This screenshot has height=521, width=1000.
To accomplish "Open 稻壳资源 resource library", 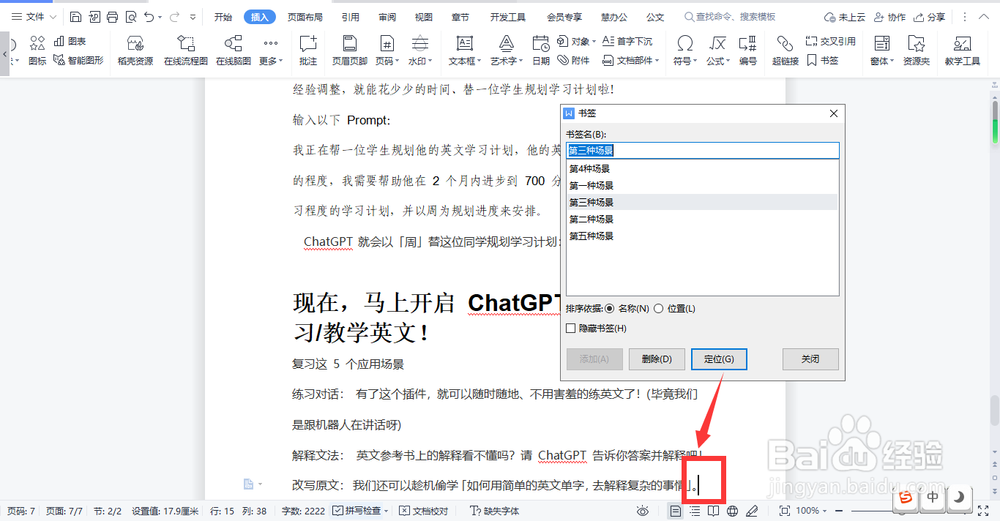I will 135,50.
